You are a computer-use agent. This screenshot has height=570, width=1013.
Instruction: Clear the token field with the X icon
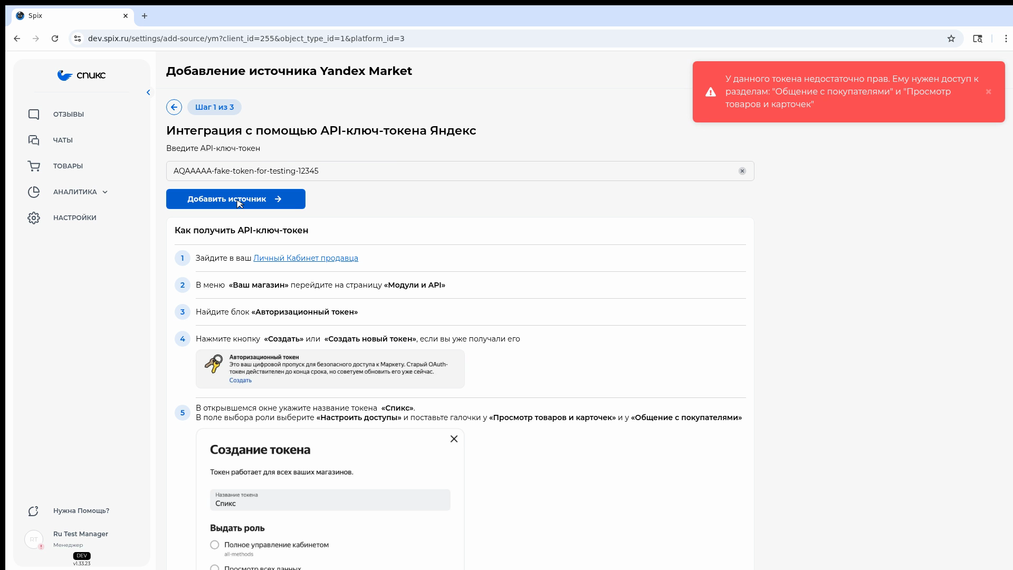[742, 171]
